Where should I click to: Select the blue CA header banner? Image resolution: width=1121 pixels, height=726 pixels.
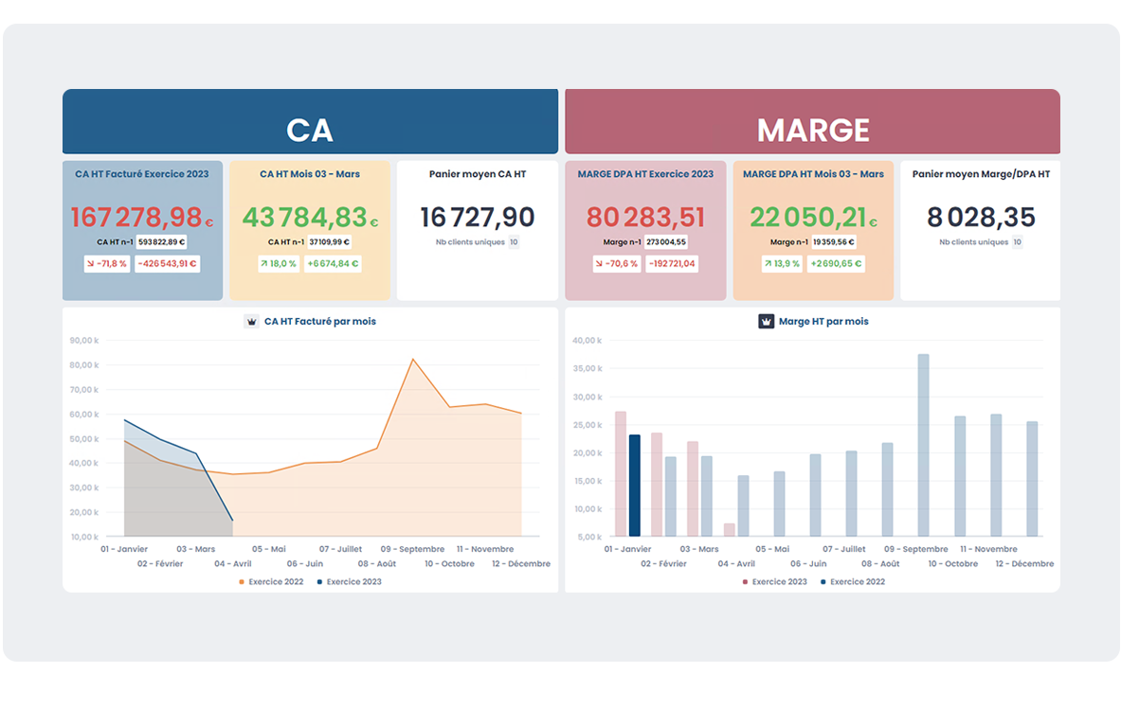pyautogui.click(x=310, y=122)
